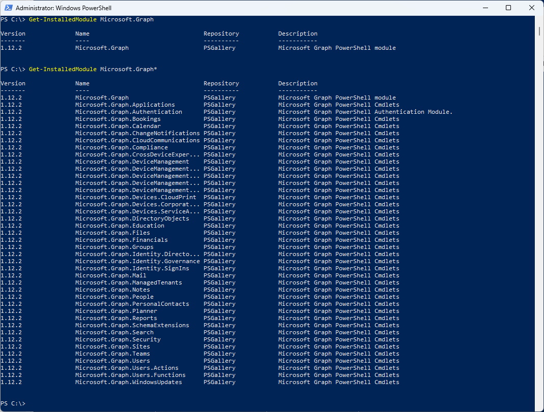
Task: Click the 'Microsoft.Graph.Groups' entry
Action: click(x=114, y=247)
